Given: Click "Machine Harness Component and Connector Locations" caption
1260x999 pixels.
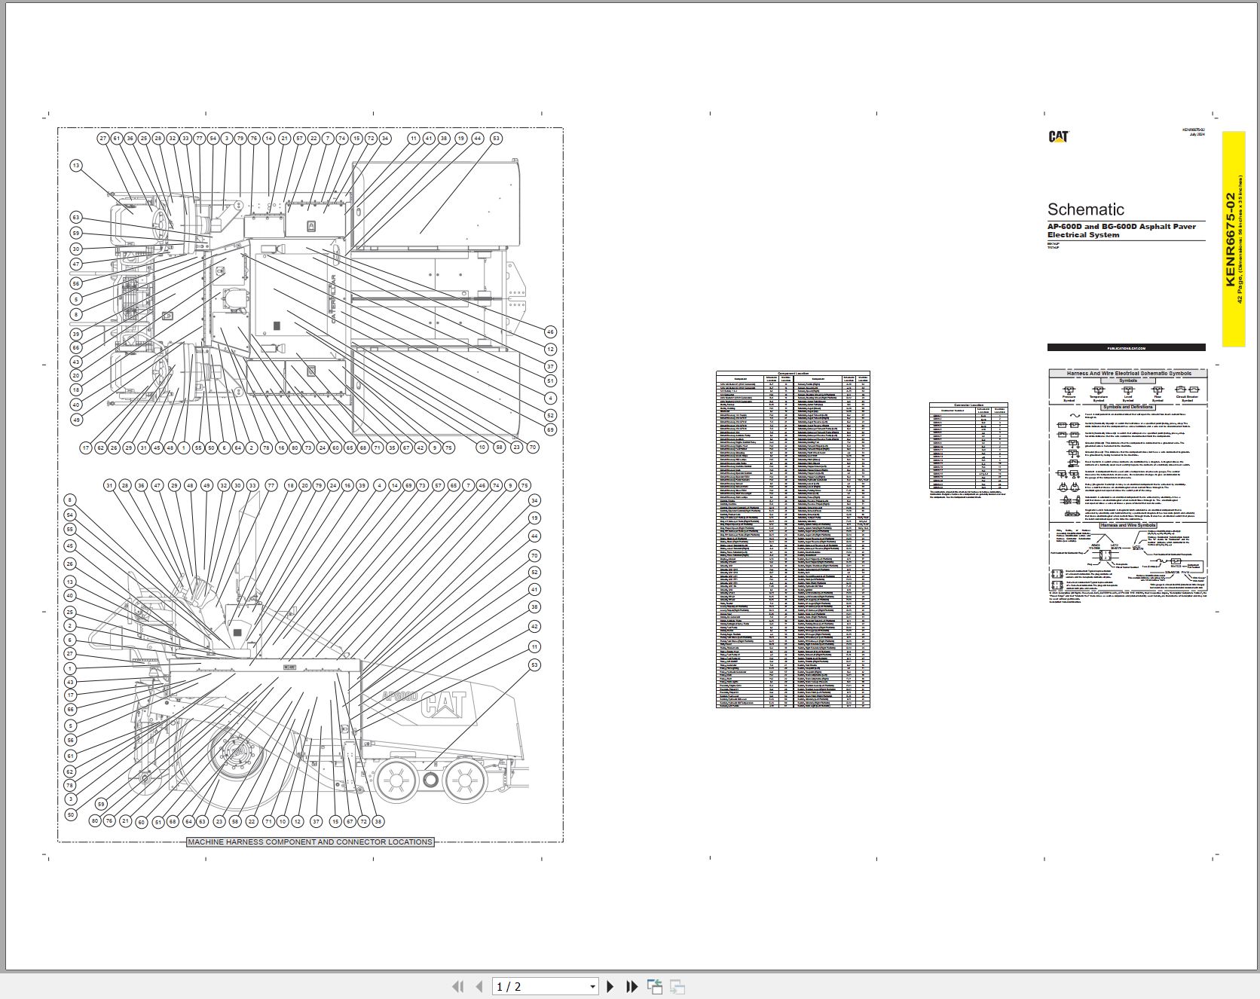Looking at the screenshot, I should pyautogui.click(x=310, y=842).
